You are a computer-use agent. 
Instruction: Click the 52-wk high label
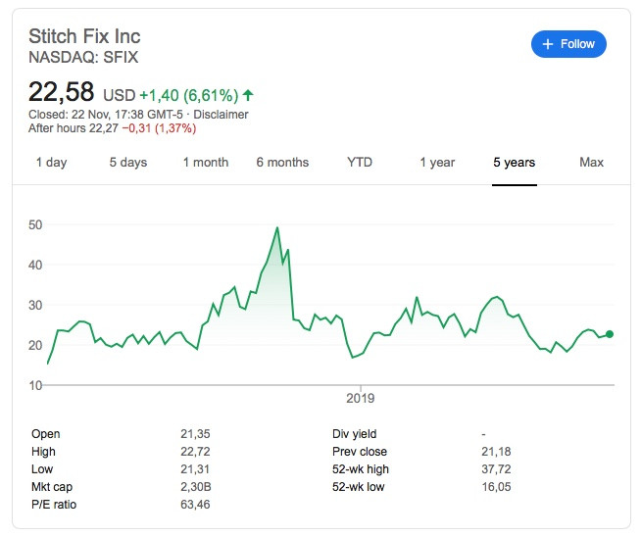coord(361,469)
